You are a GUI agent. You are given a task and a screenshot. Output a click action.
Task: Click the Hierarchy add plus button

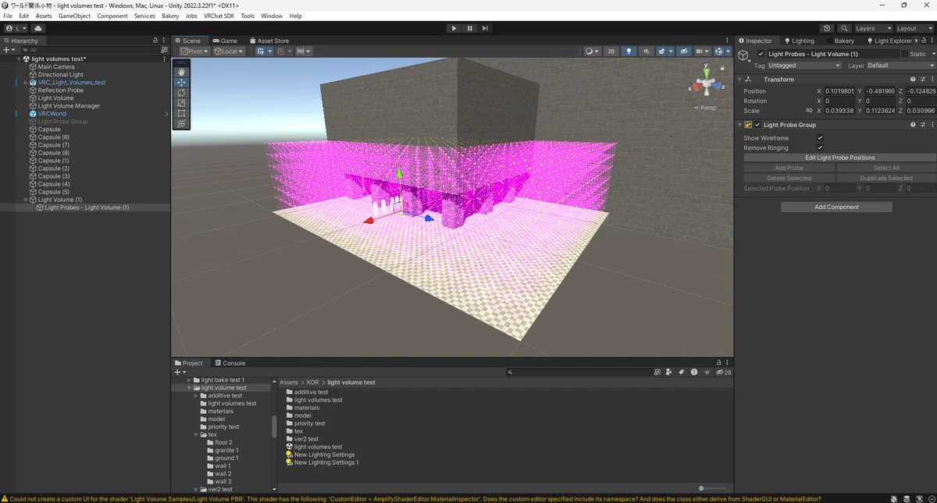pos(8,50)
